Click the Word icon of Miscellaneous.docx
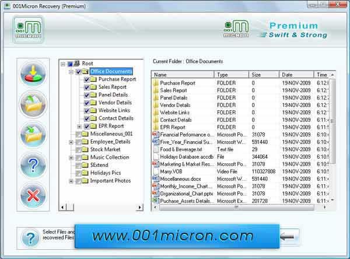350x259 pixels. [x=156, y=178]
